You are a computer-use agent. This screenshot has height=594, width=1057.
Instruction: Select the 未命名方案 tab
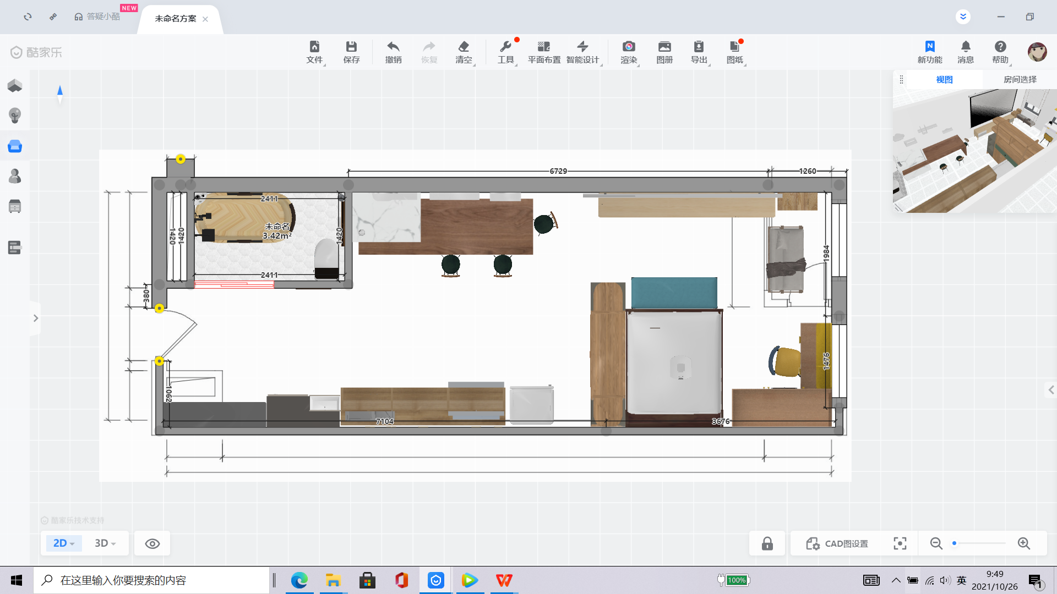click(176, 19)
